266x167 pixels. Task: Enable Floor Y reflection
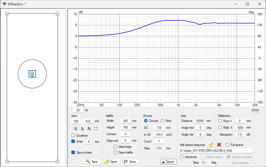pyautogui.click(x=220, y=121)
